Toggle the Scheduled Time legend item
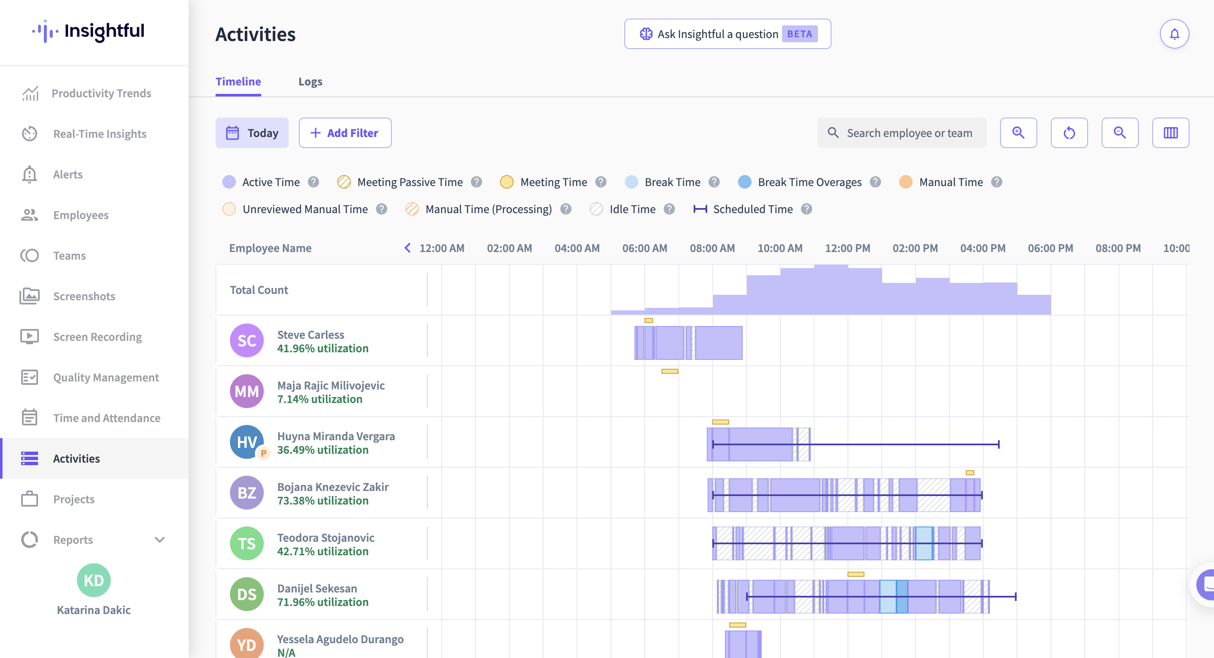 743,209
